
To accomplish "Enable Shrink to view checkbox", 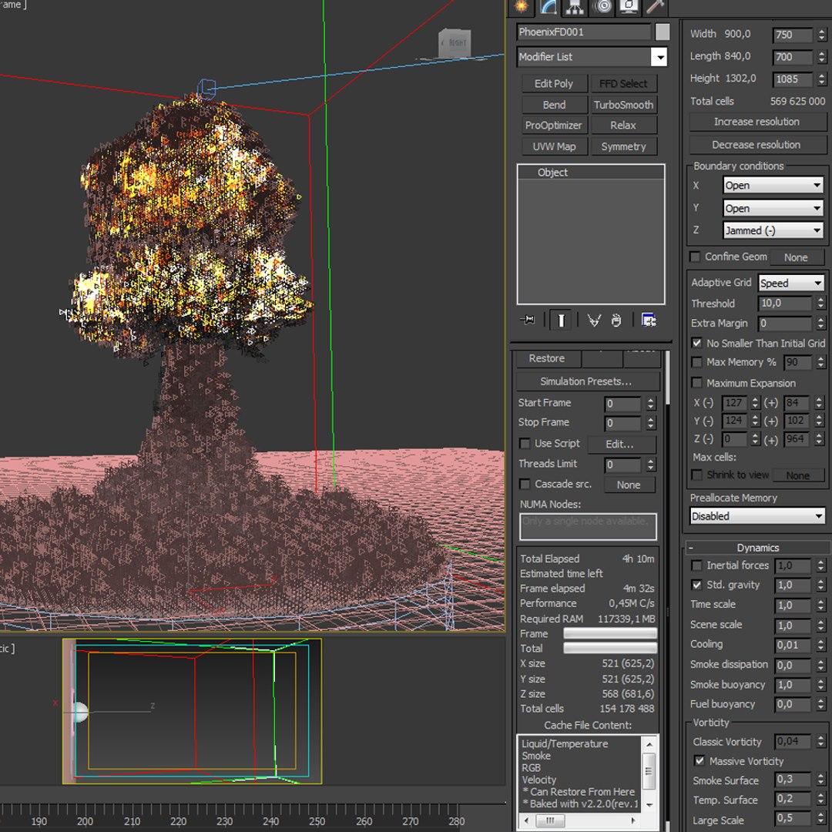I will point(696,475).
